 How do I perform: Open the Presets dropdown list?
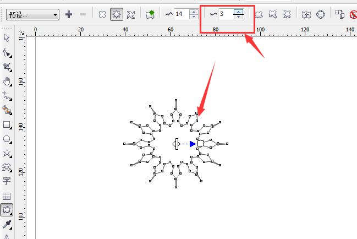pos(32,15)
